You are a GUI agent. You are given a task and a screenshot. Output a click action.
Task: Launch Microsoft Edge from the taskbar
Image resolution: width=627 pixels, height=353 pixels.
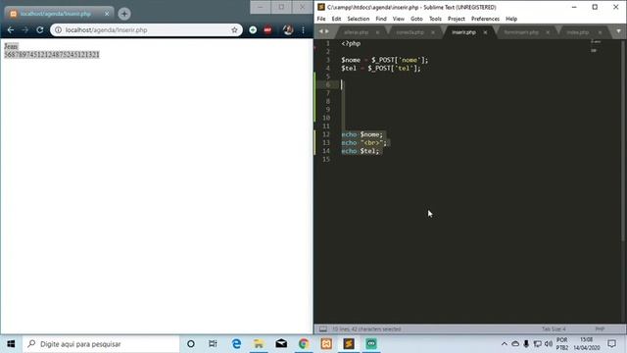tap(236, 344)
